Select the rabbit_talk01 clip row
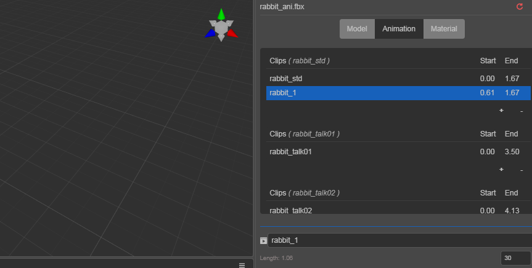The width and height of the screenshot is (532, 268). pos(398,152)
